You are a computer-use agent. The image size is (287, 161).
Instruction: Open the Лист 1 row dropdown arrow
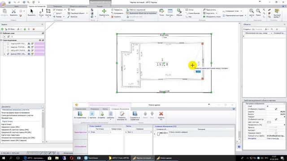151,132
